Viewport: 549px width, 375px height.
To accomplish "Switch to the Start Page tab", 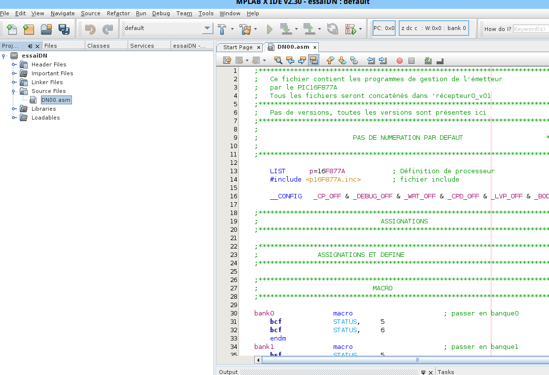I will (x=238, y=47).
